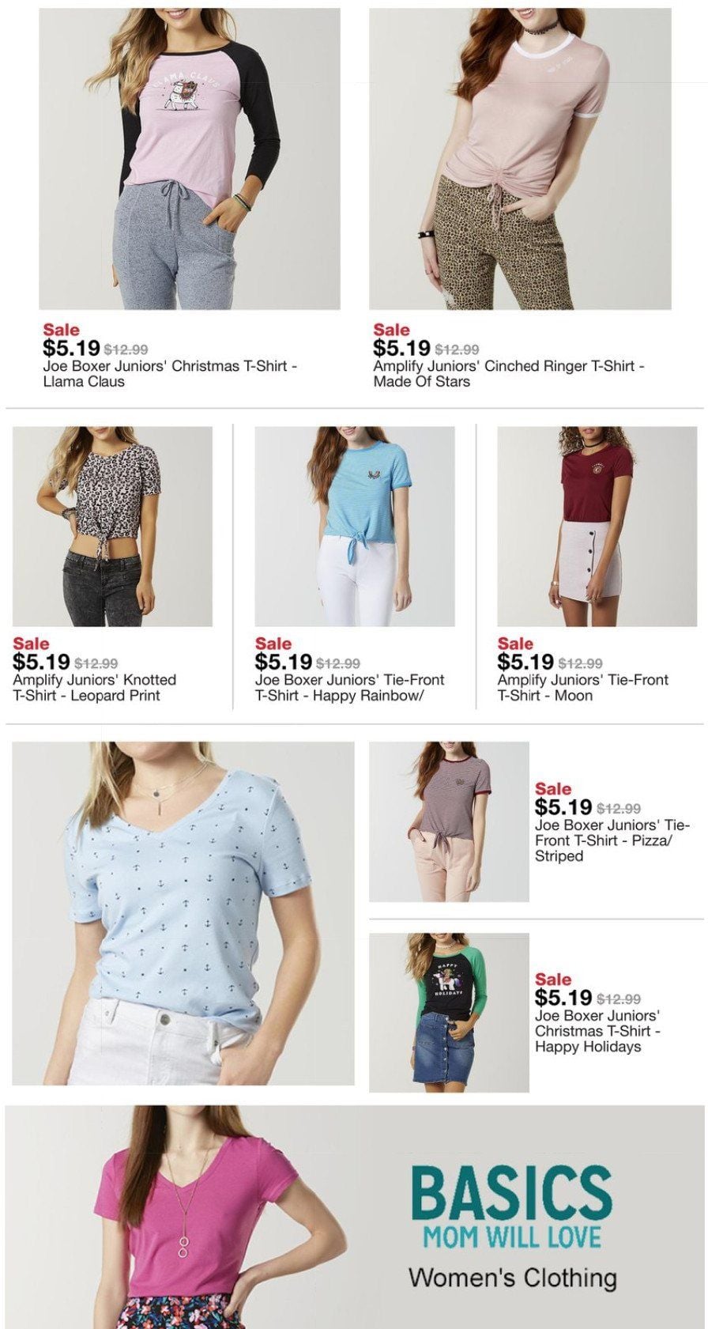Open Joe Boxer Juniors' Christmas T-Shirt Llama Claus link
This screenshot has width=708, height=1329.
pos(170,374)
